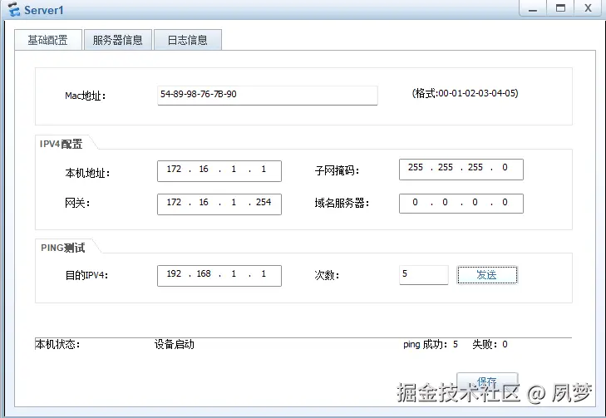Click the Server1 title text
The height and width of the screenshot is (418, 606).
tap(44, 10)
